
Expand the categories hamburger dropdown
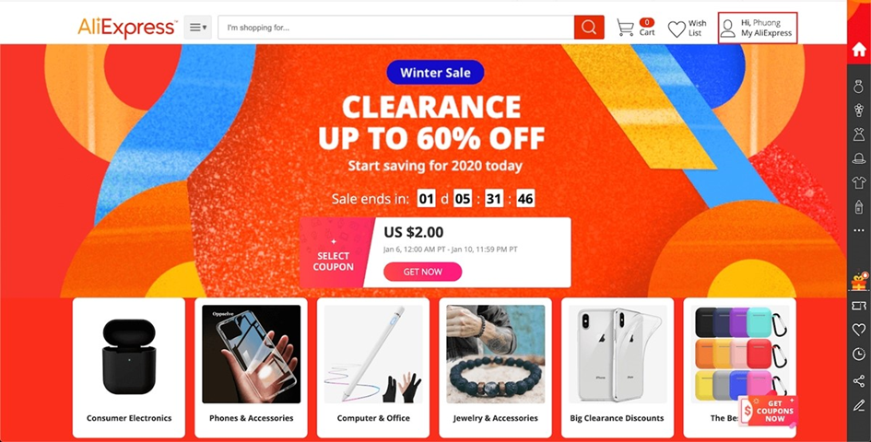pyautogui.click(x=198, y=28)
